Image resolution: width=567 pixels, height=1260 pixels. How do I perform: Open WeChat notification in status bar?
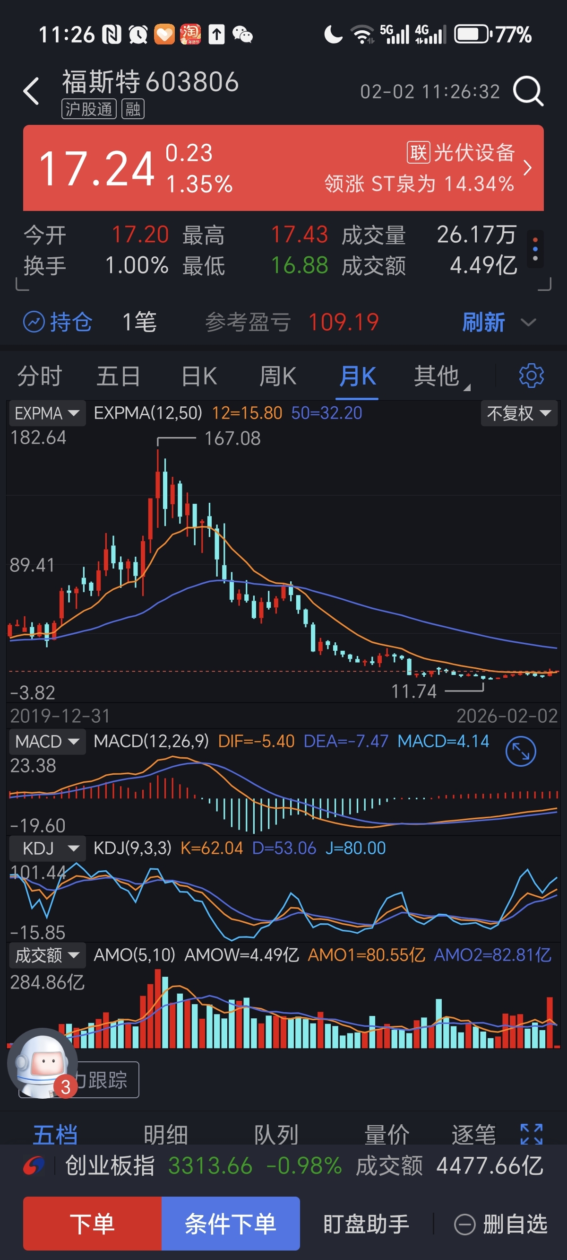point(242,35)
